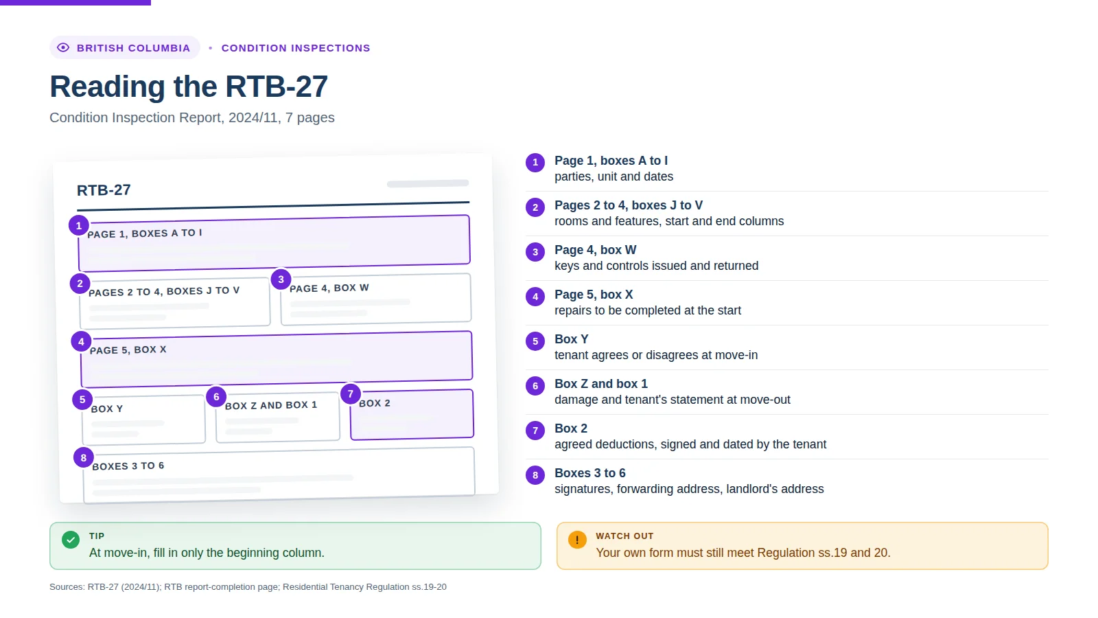Click text signatures, forwarding address, landlord's address
The image size is (1098, 618).
(x=689, y=489)
